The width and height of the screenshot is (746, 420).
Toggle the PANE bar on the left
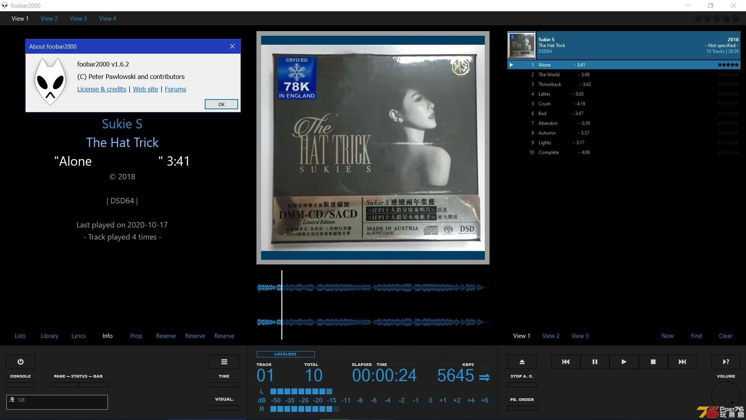(64, 385)
